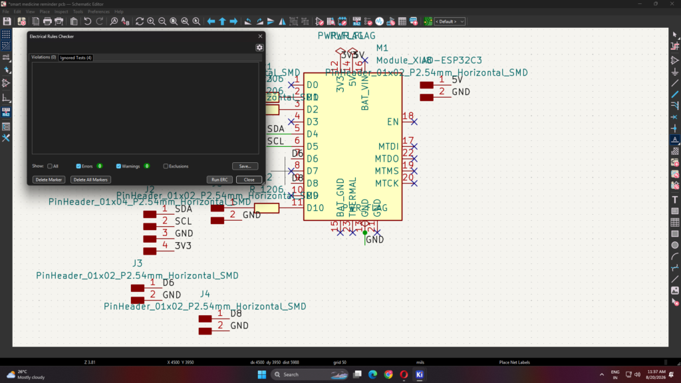The width and height of the screenshot is (681, 383).
Task: Save the schematic with the floppy icon
Action: click(7, 21)
